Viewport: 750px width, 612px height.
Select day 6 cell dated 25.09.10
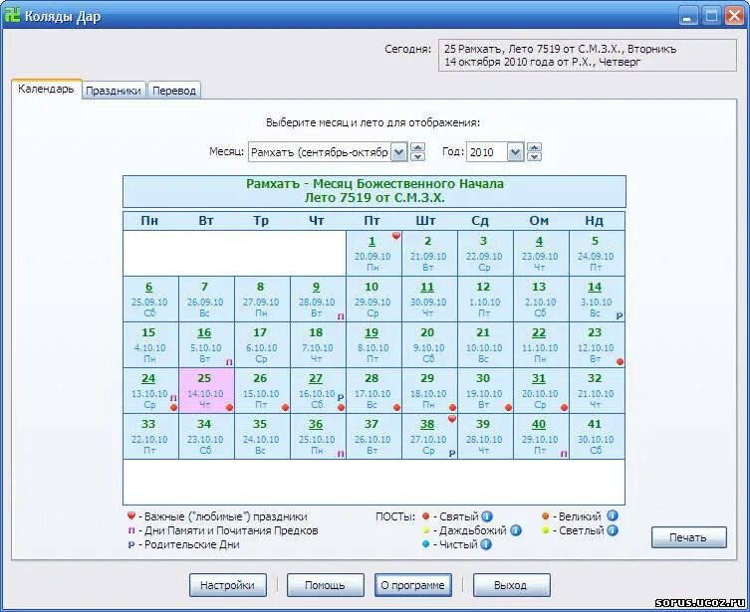(x=150, y=300)
